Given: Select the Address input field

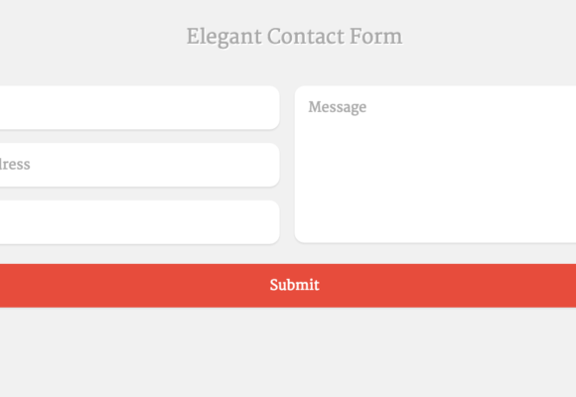Looking at the screenshot, I should (140, 165).
